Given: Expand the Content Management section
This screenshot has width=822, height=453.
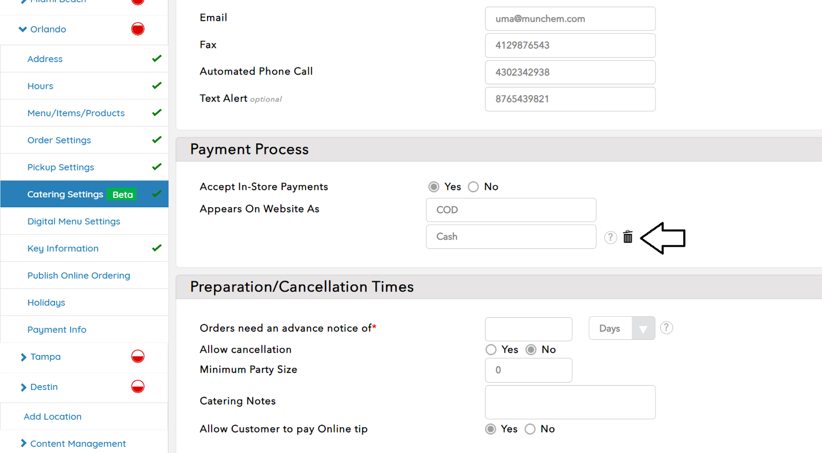Looking at the screenshot, I should (24, 443).
